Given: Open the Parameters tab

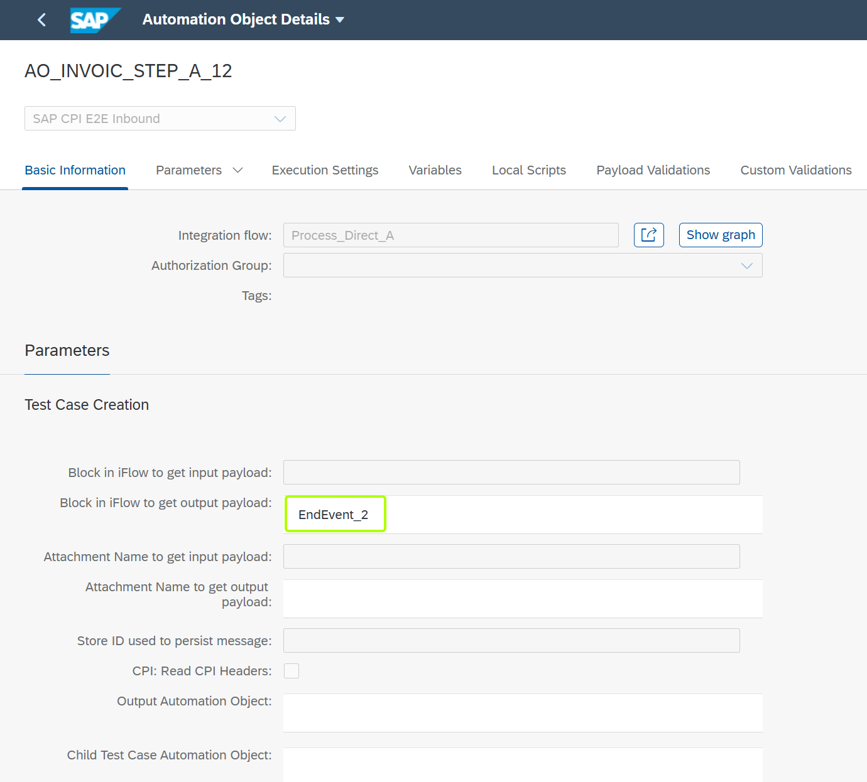Looking at the screenshot, I should [x=188, y=170].
